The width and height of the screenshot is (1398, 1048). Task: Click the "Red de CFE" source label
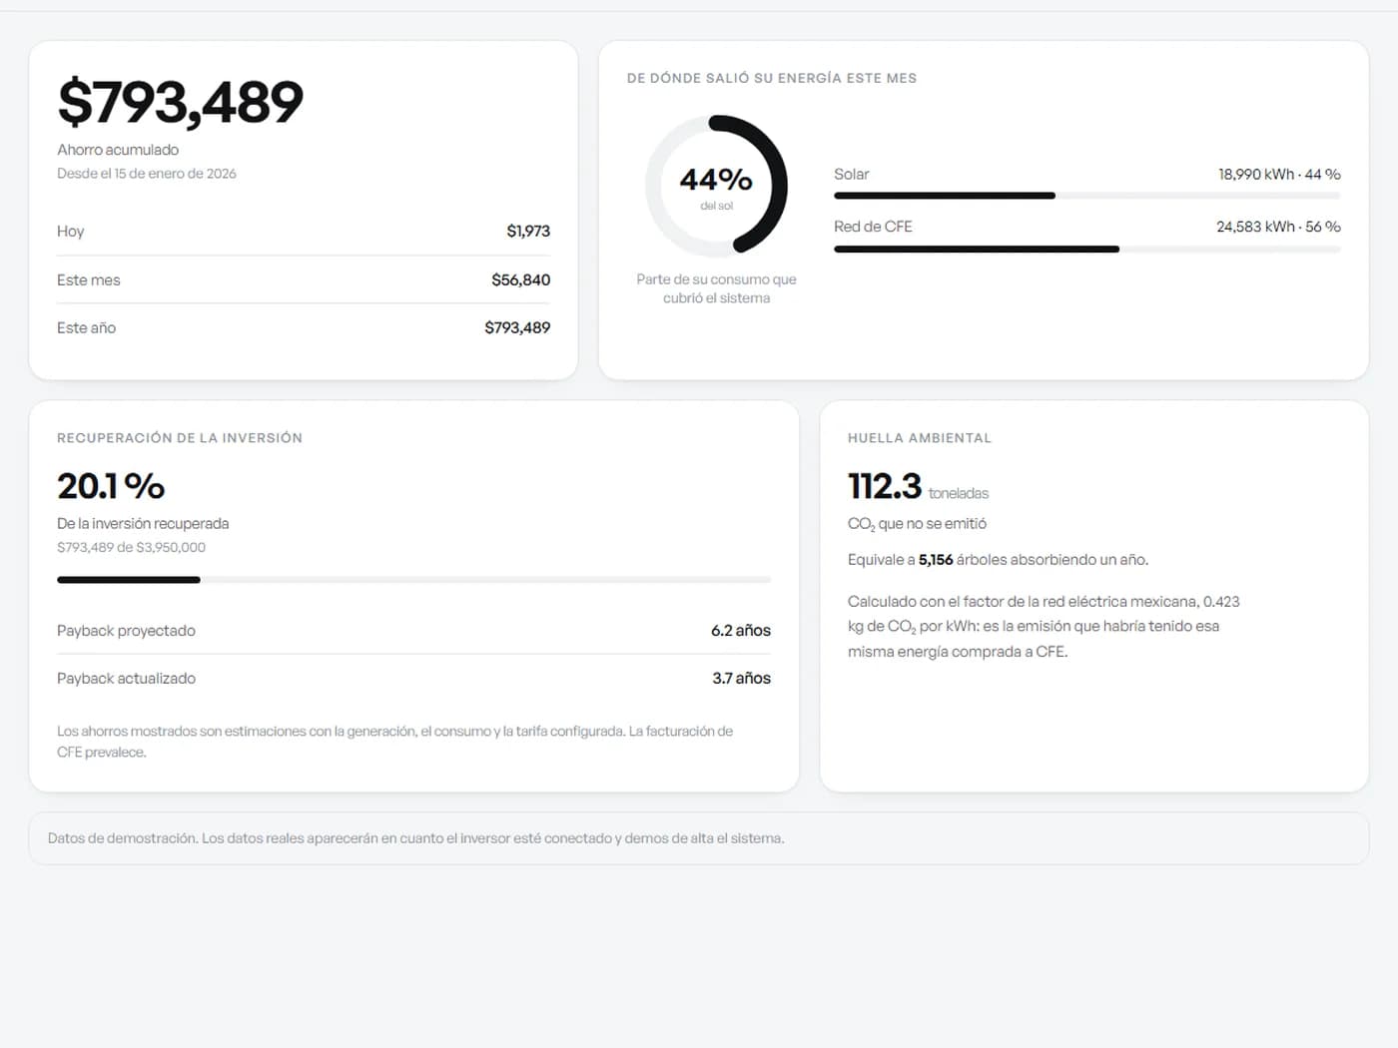[x=874, y=227]
